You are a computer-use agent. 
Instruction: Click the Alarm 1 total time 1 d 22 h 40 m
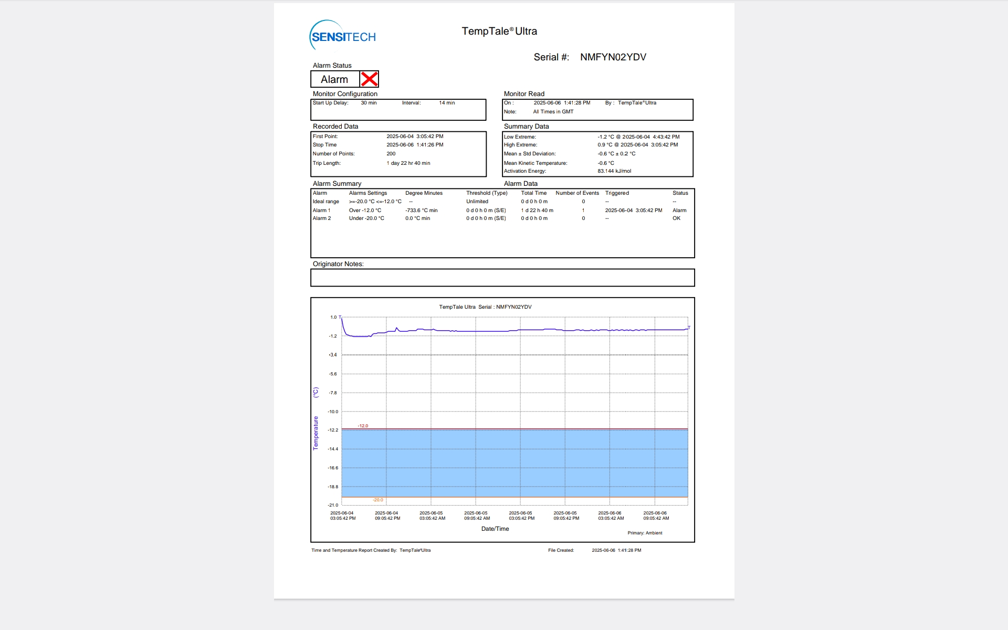[537, 211]
